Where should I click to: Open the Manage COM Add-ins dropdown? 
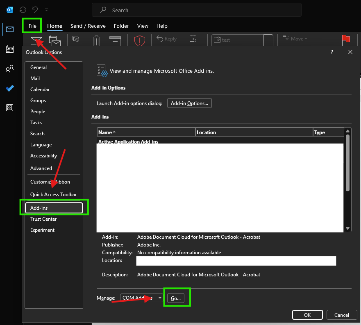(141, 298)
